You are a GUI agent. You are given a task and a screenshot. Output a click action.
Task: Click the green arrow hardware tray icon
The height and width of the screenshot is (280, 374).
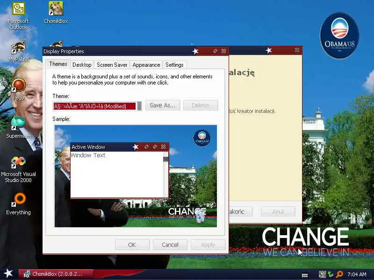(x=331, y=274)
